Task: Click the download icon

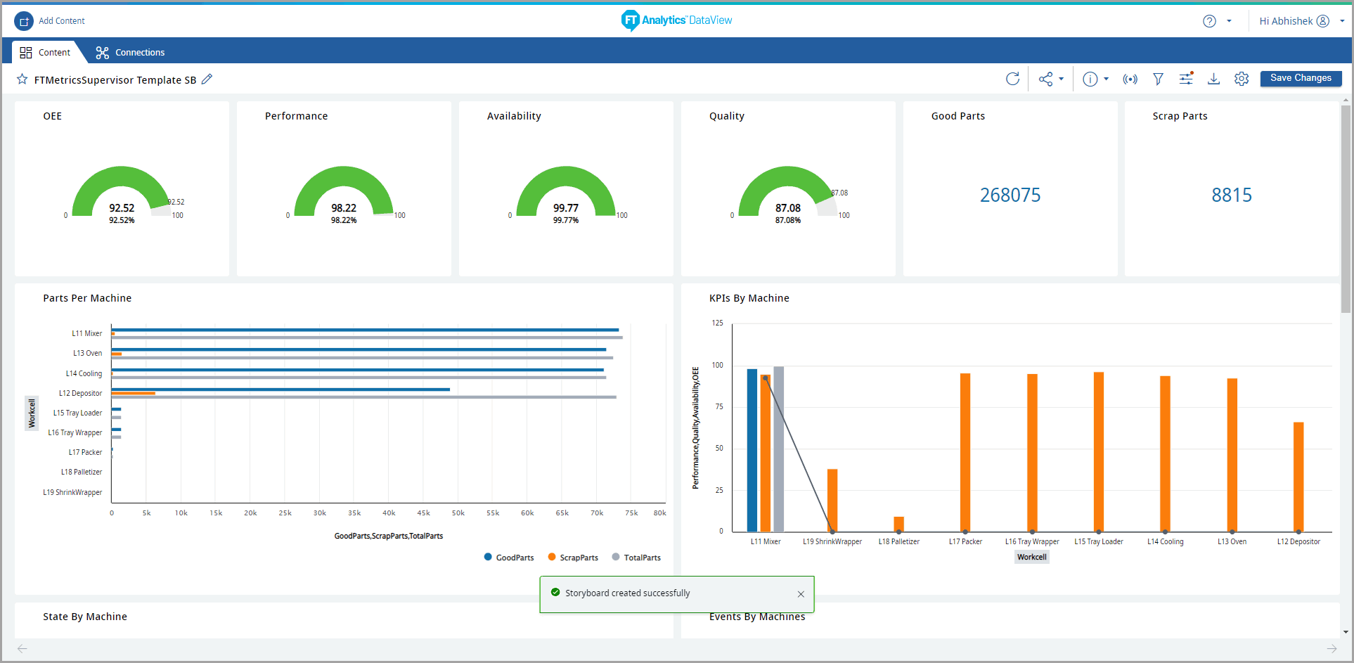Action: pos(1213,79)
